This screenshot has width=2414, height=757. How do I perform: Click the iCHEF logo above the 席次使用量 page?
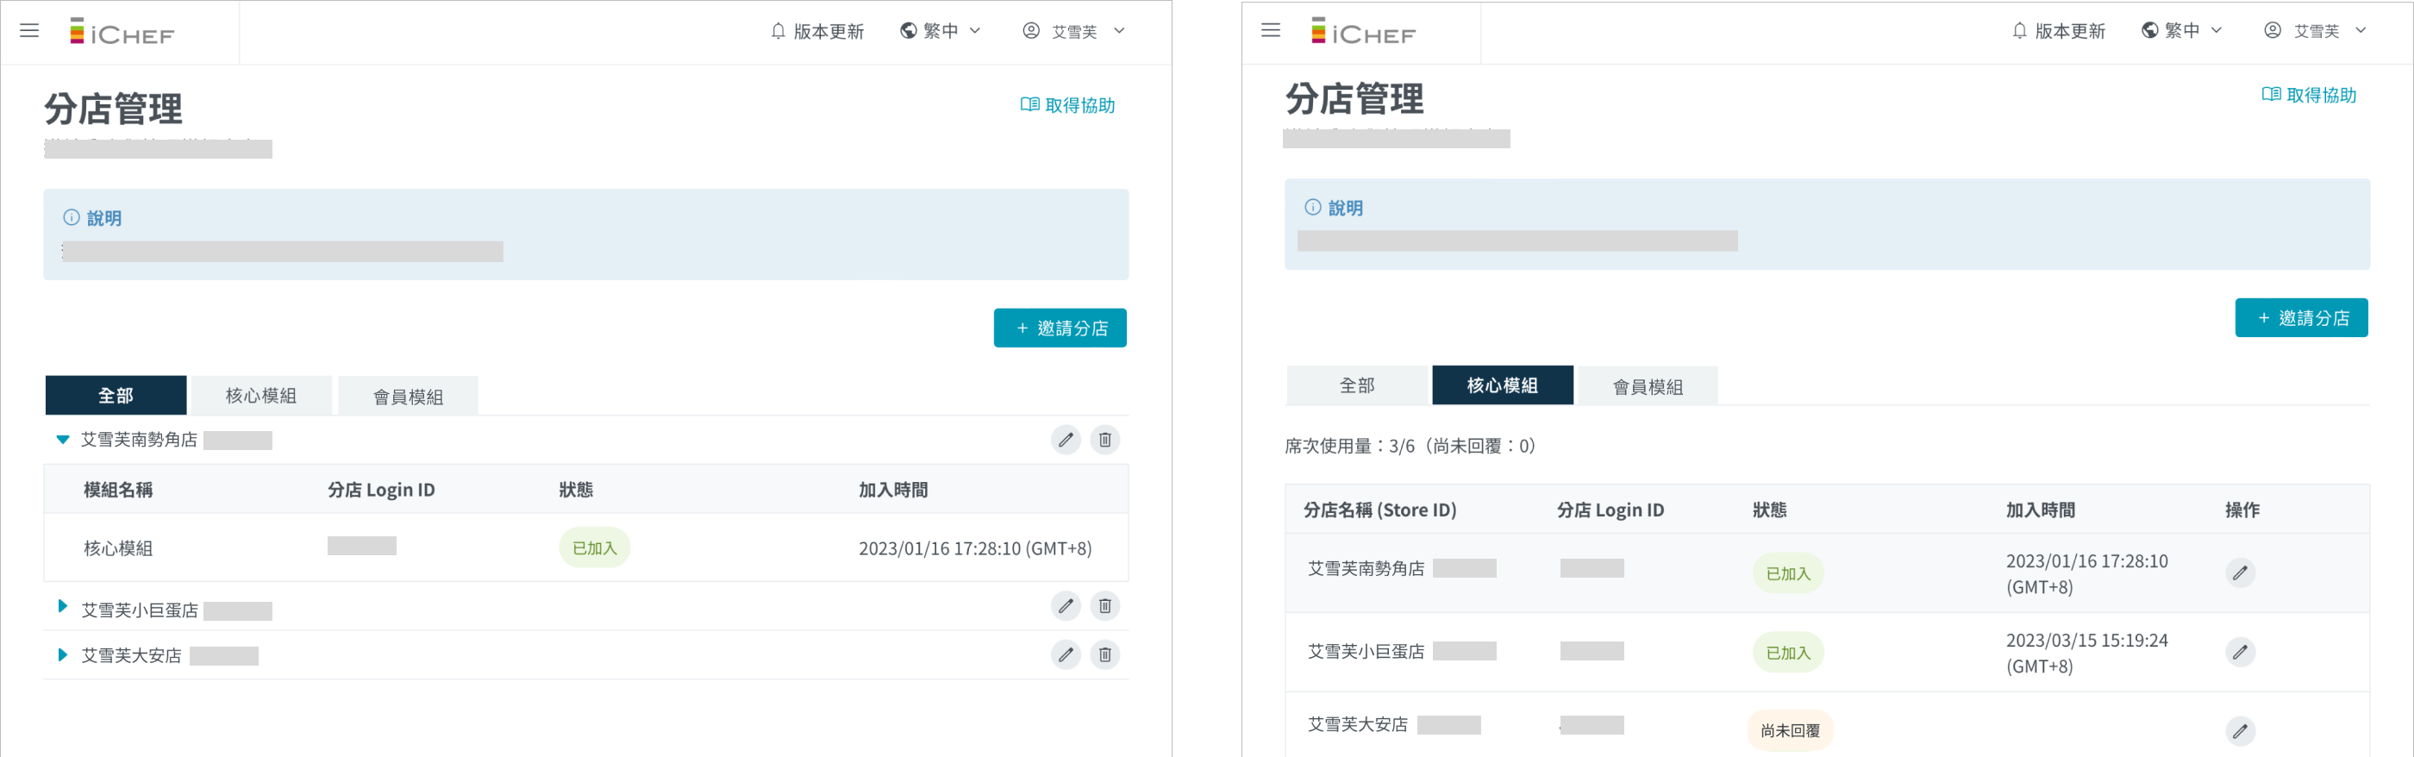point(1364,32)
